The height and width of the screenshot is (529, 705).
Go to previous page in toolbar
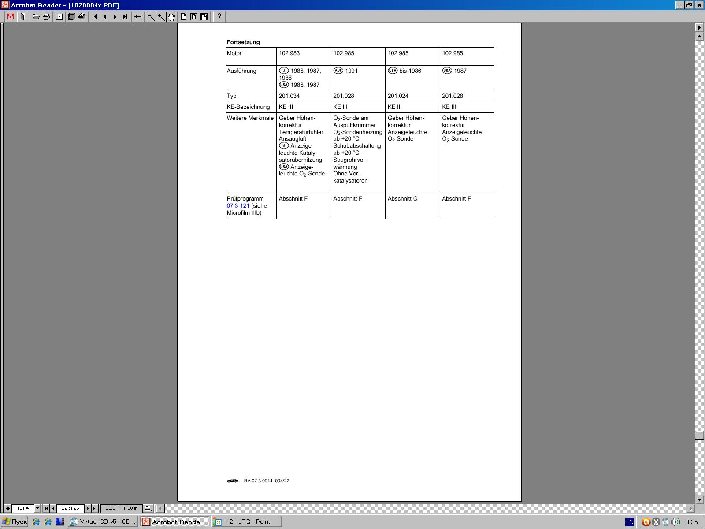[x=105, y=17]
